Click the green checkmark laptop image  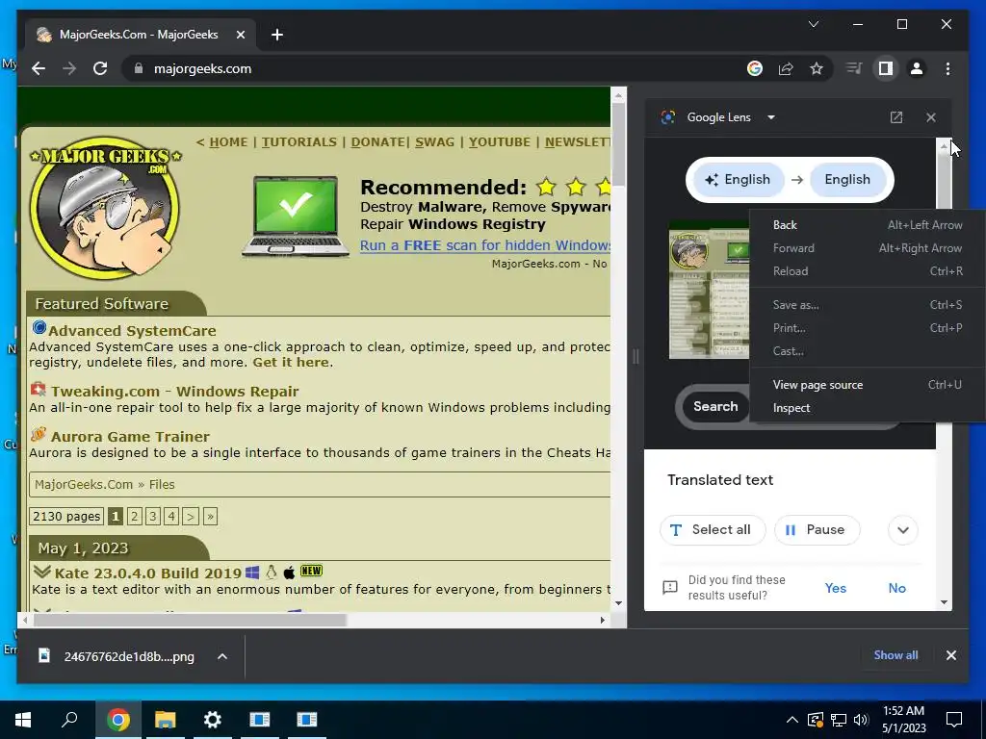coord(296,217)
